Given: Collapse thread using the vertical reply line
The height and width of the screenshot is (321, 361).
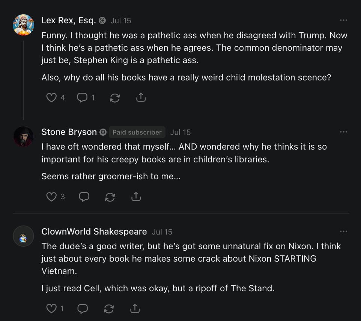Looking at the screenshot, I should click(23, 80).
